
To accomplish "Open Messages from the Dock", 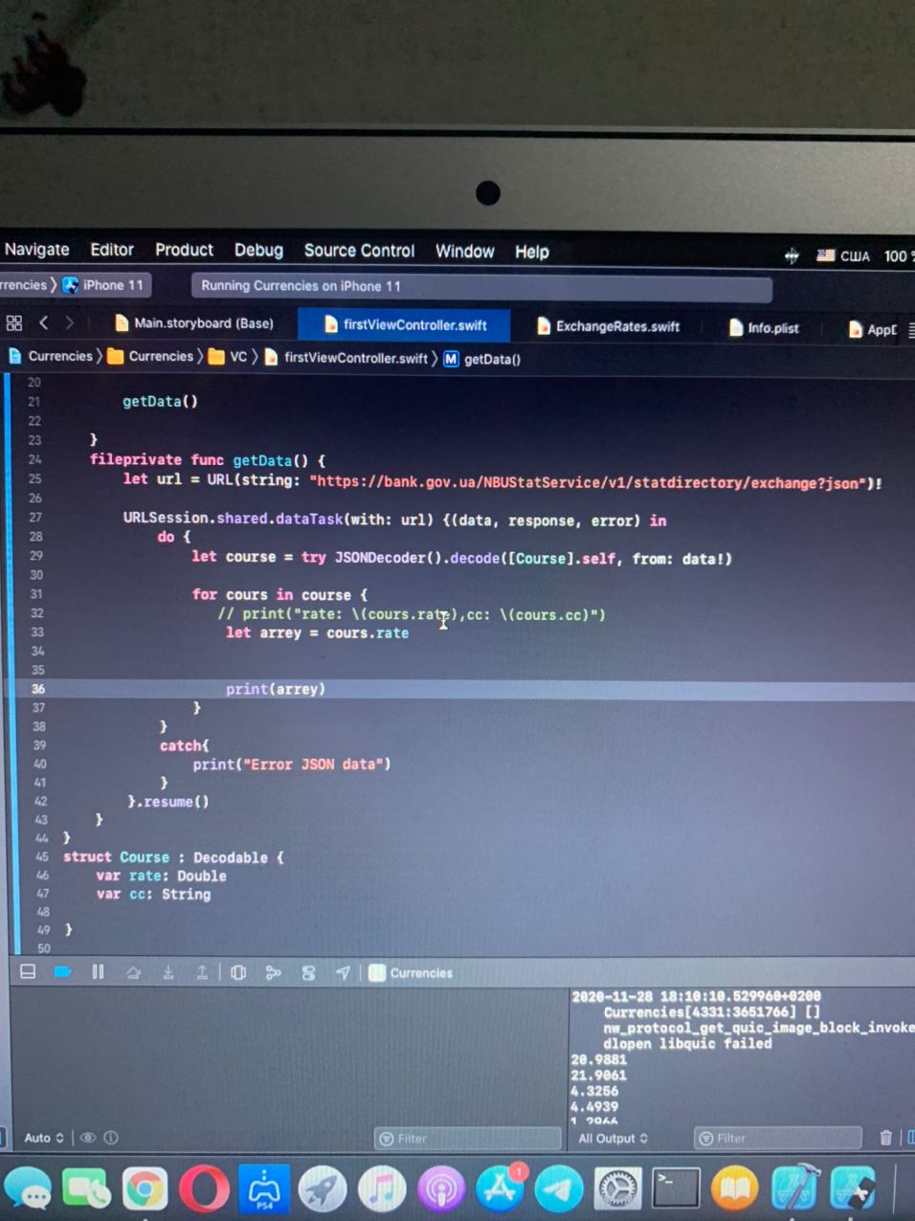I will coord(28,1189).
